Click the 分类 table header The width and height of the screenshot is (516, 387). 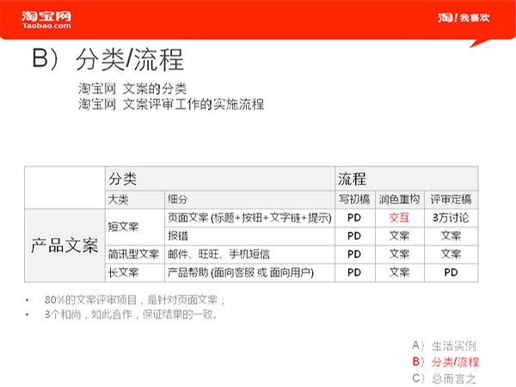(x=220, y=179)
